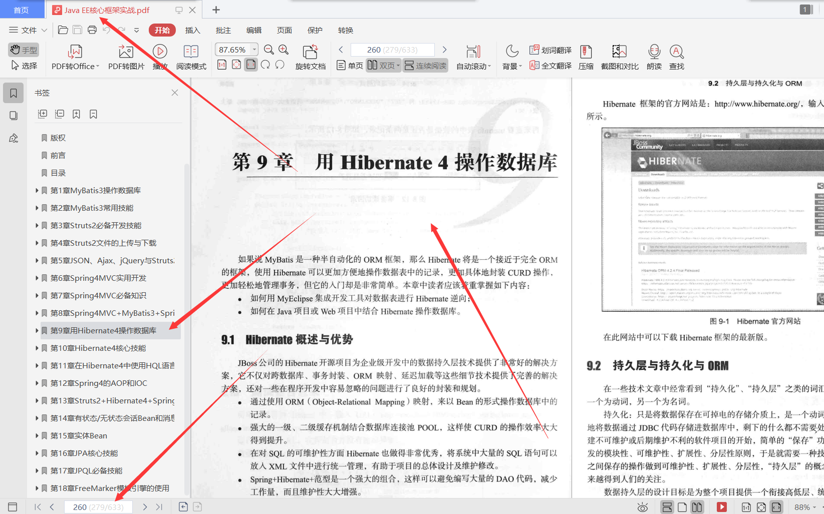This screenshot has width=824, height=514.
Task: Toggle continuous reading (连续阅读)
Action: (425, 66)
